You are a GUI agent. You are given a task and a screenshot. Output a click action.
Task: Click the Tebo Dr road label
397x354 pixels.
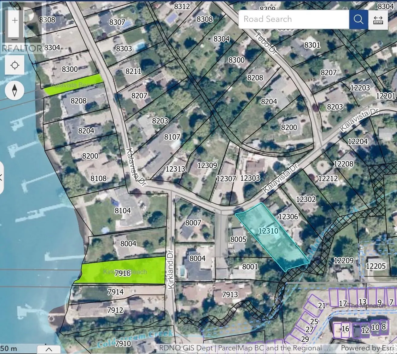tap(266, 43)
